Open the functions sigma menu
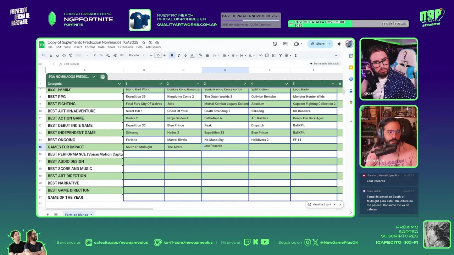The height and width of the screenshot is (255, 454). tap(295, 55)
